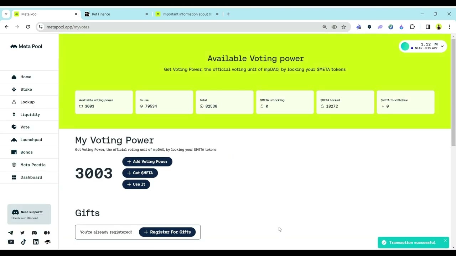Go to Lockup in the sidebar
The height and width of the screenshot is (256, 456).
(x=27, y=102)
